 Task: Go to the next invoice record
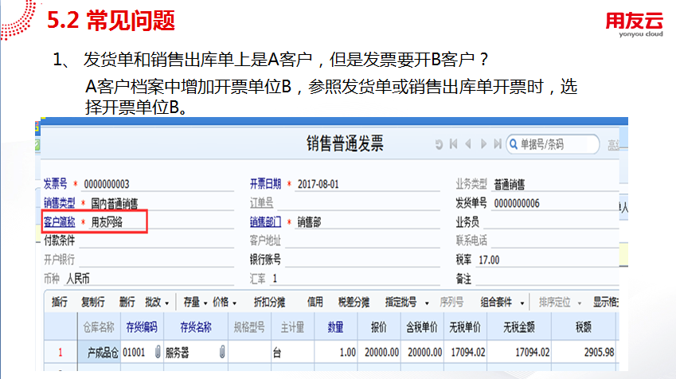pos(483,144)
